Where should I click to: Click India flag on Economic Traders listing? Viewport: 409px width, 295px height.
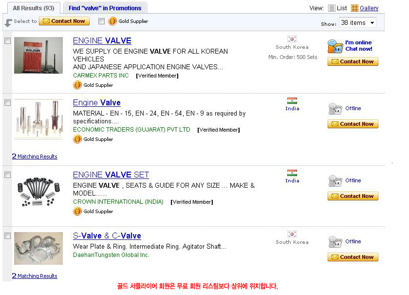[292, 100]
